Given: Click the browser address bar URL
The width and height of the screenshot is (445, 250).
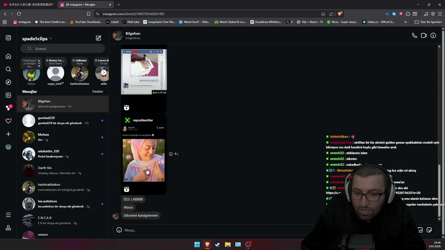Looking at the screenshot, I should pos(133,14).
